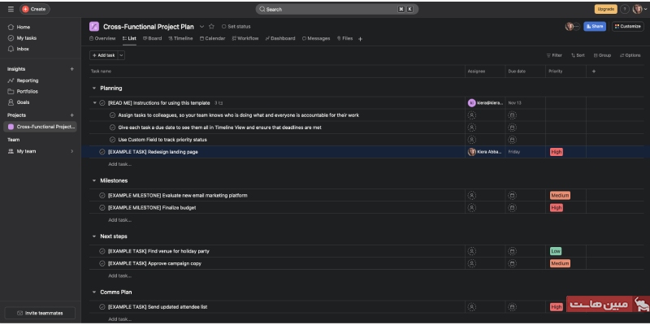Complete the Approve campaign copy task
The width and height of the screenshot is (650, 325).
tap(102, 263)
